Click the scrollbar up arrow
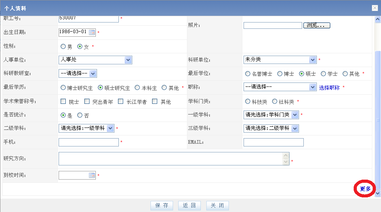This screenshot has width=381, height=212. tap(377, 19)
